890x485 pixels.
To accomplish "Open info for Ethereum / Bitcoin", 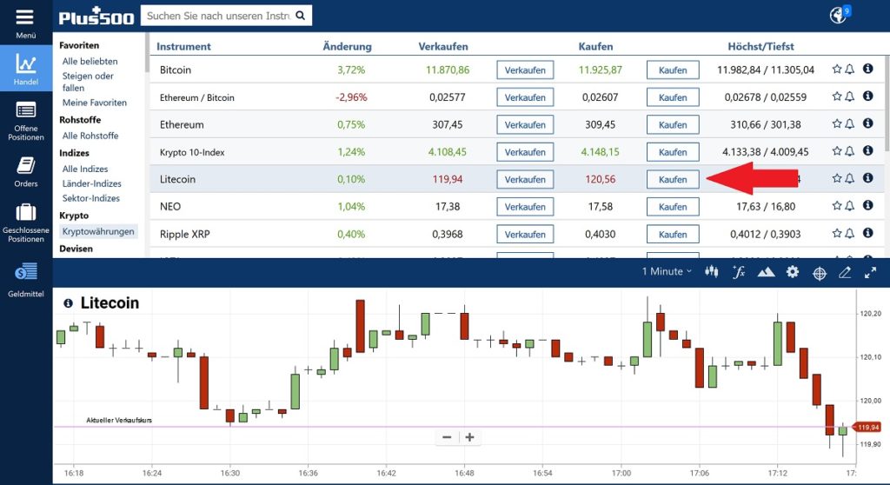I will coord(868,96).
